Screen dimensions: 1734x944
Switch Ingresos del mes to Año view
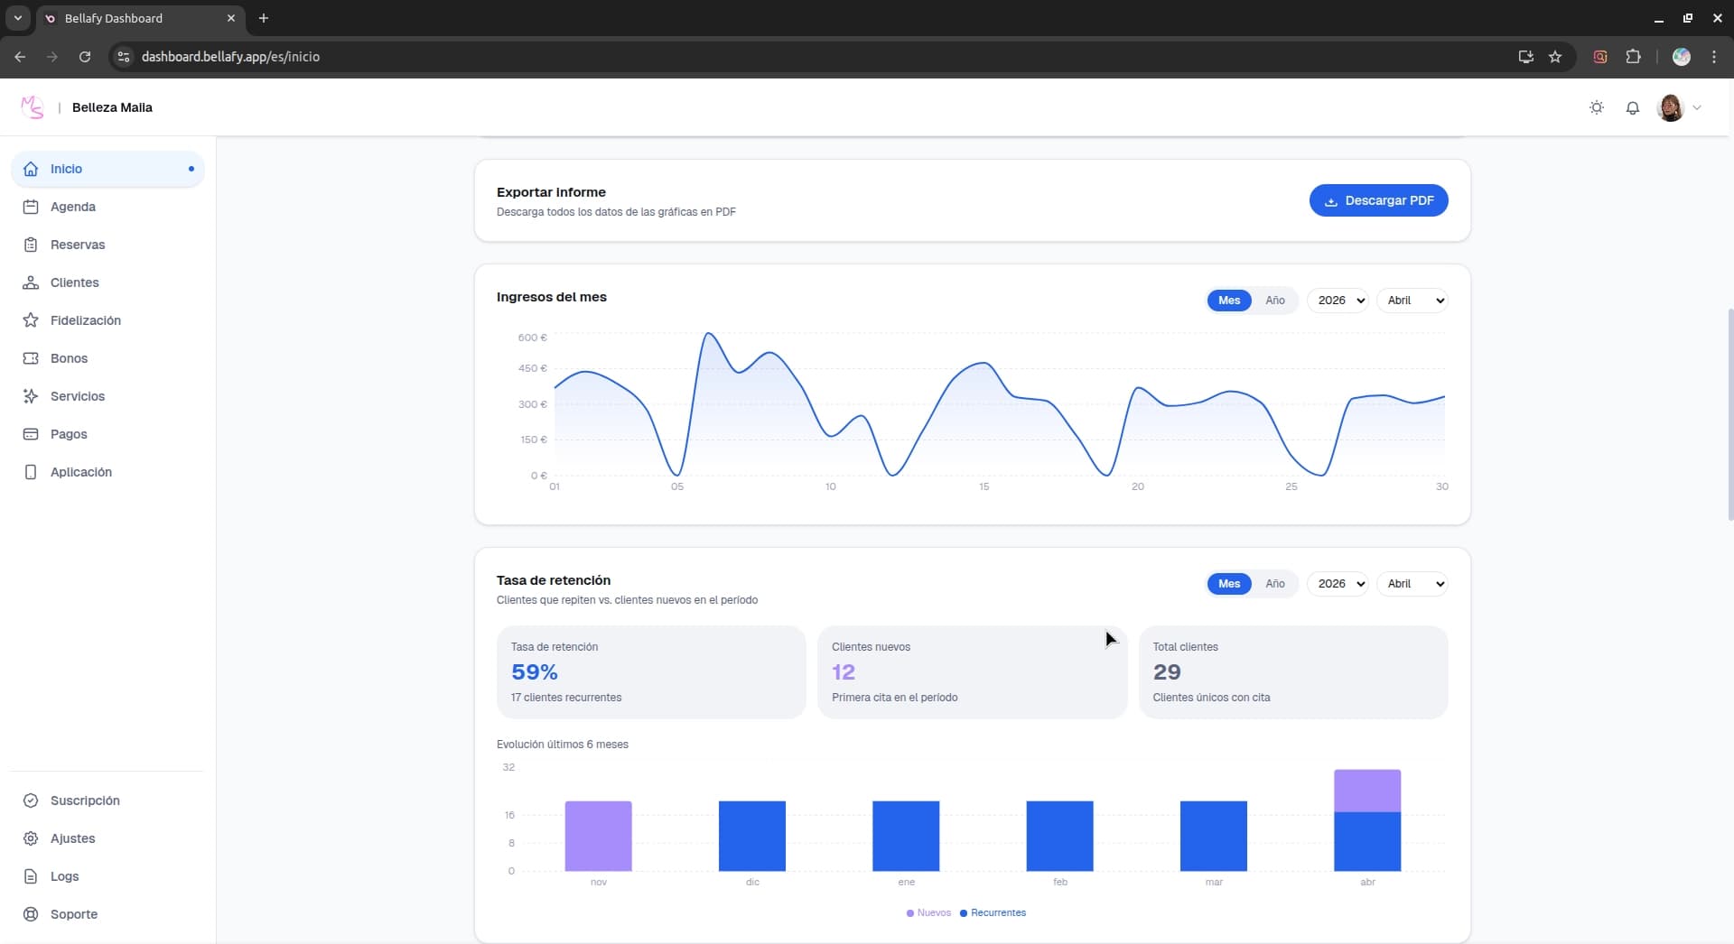[1274, 300]
